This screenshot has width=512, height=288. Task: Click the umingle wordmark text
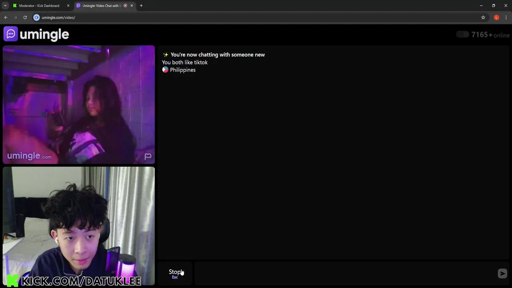(x=44, y=34)
